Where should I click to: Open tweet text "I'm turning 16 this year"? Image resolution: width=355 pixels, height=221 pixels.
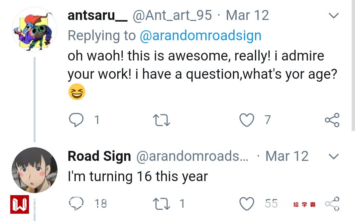(138, 176)
